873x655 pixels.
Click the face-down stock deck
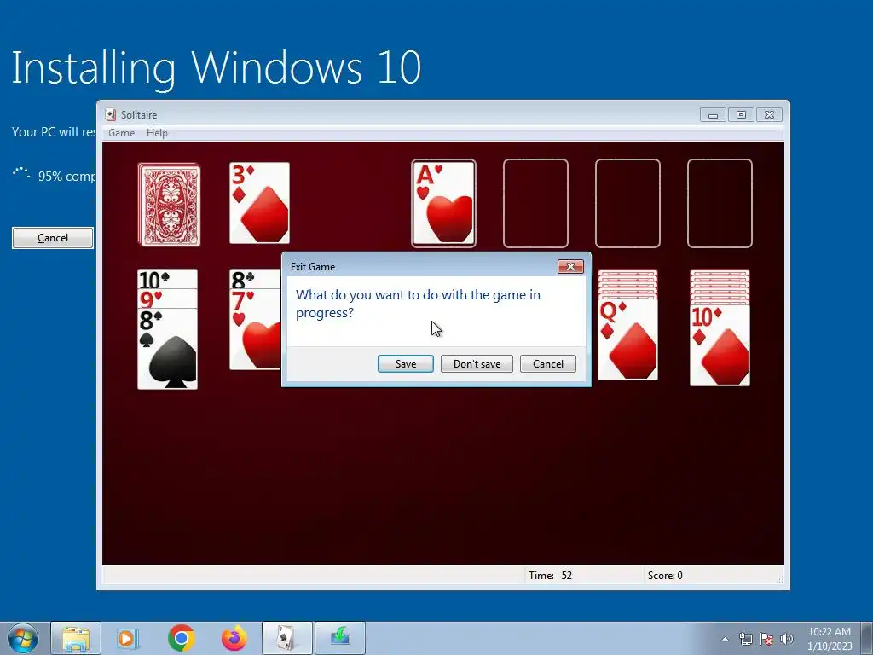tap(170, 205)
